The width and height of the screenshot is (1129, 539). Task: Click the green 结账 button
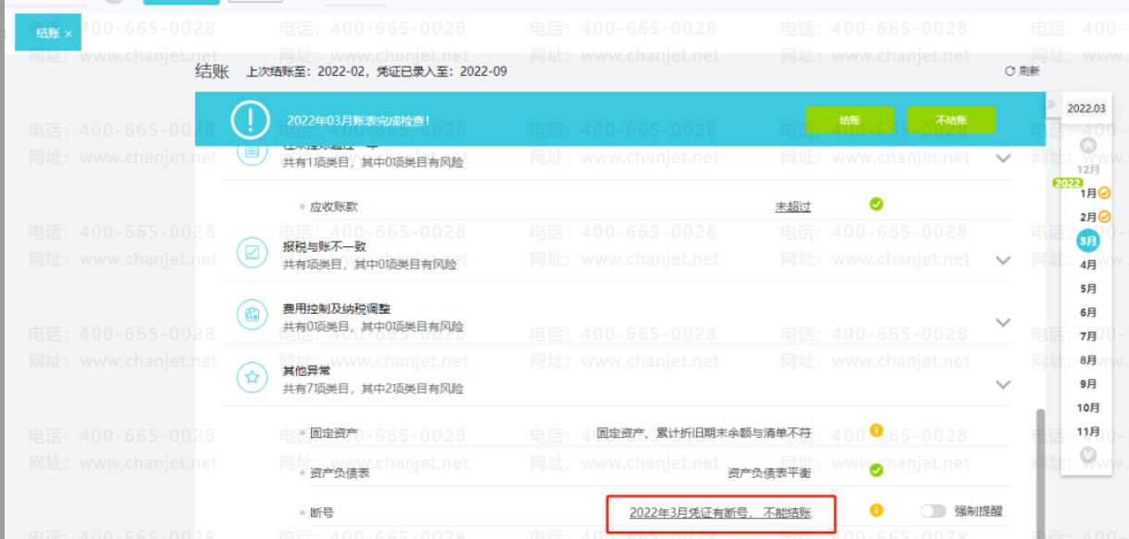pyautogui.click(x=850, y=120)
